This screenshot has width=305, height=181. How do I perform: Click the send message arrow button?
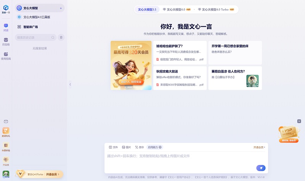tap(261, 168)
